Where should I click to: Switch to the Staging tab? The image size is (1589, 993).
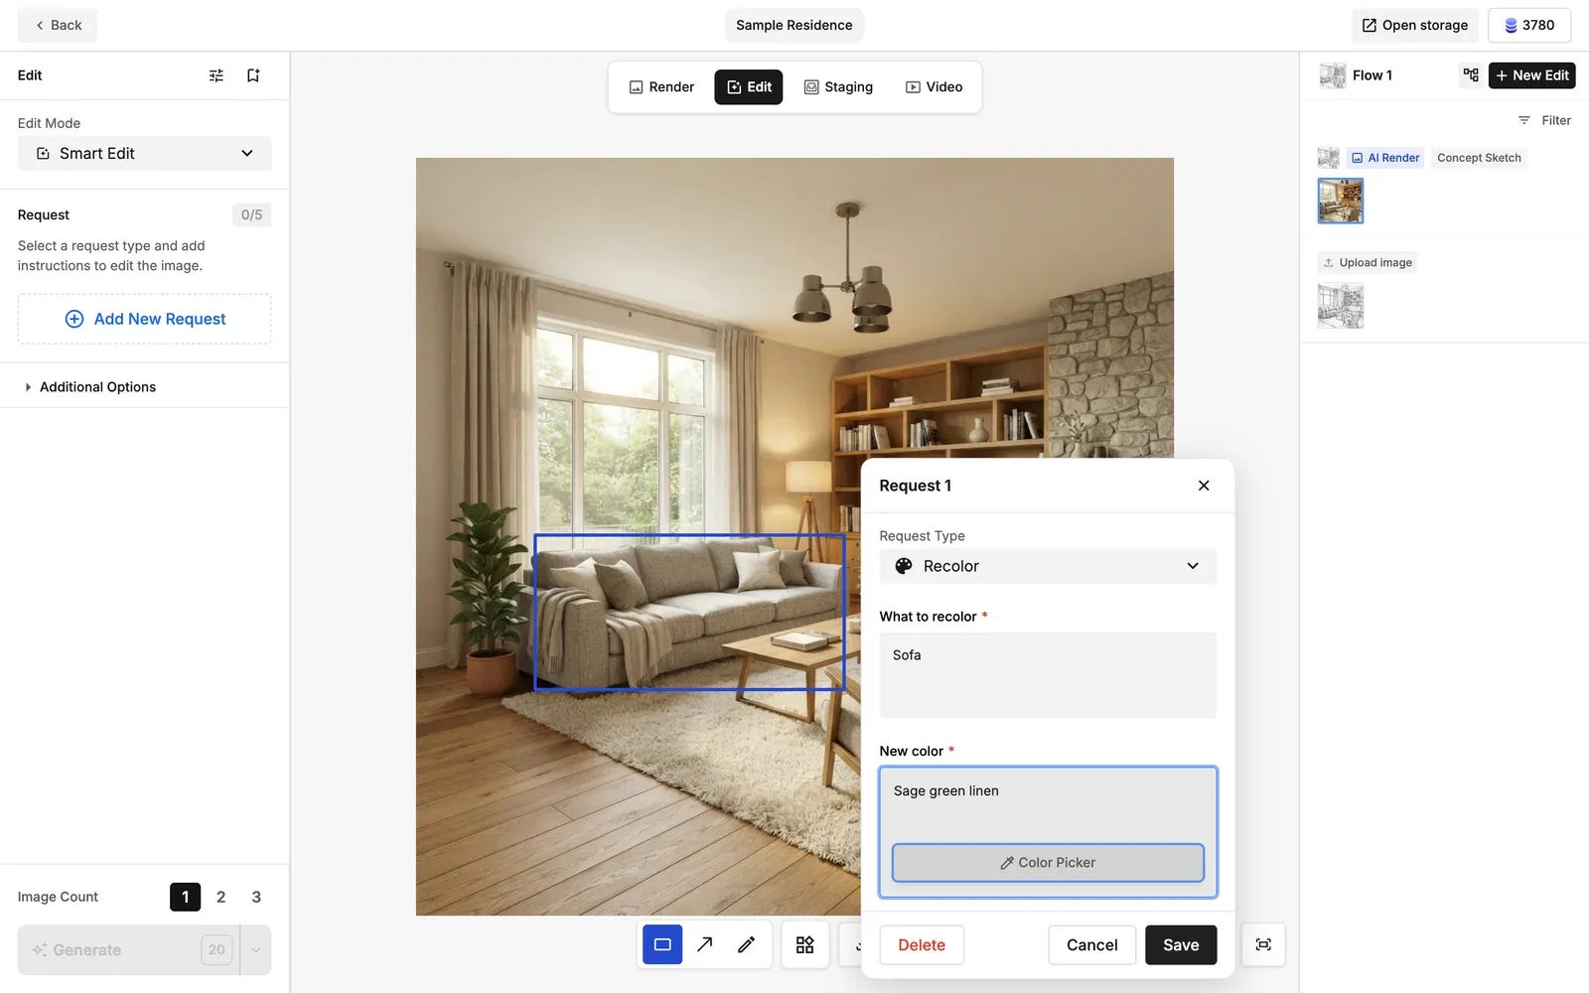[839, 87]
